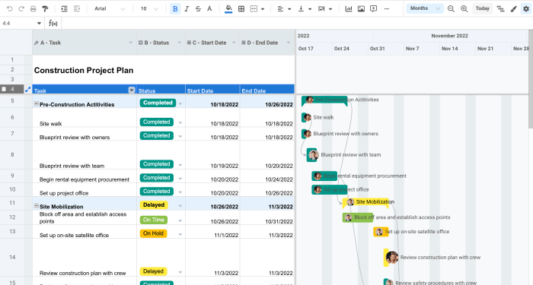The width and height of the screenshot is (533, 285).
Task: Click the Nov 7 week header
Action: [422, 49]
